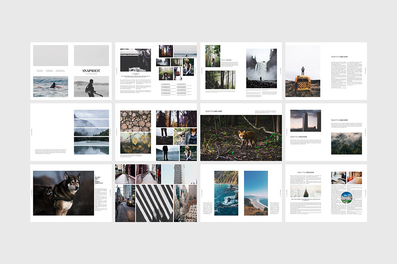
Task: Click the black-and-white woman's hair photo
Action: click(x=136, y=60)
